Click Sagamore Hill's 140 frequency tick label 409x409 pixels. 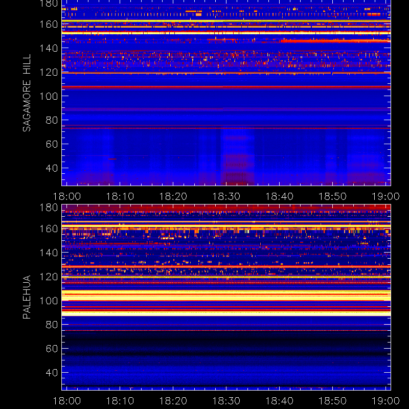pyautogui.click(x=49, y=48)
